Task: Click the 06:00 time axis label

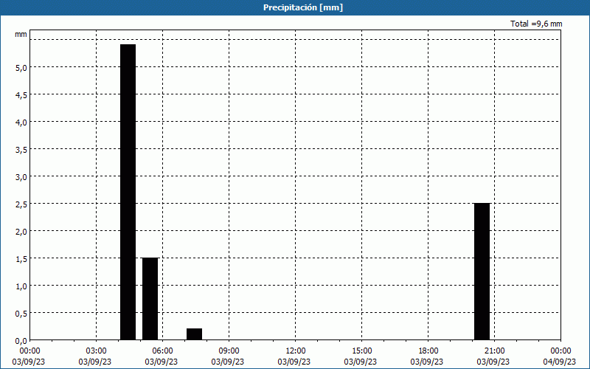Action: click(163, 351)
